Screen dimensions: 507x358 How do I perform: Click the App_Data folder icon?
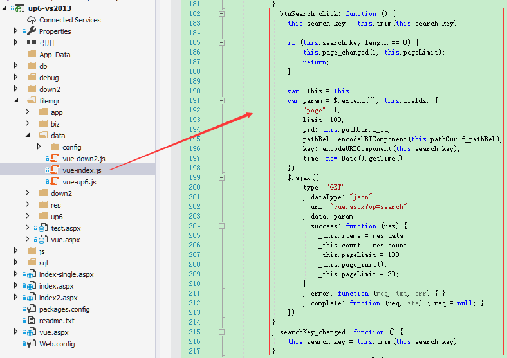pos(32,54)
